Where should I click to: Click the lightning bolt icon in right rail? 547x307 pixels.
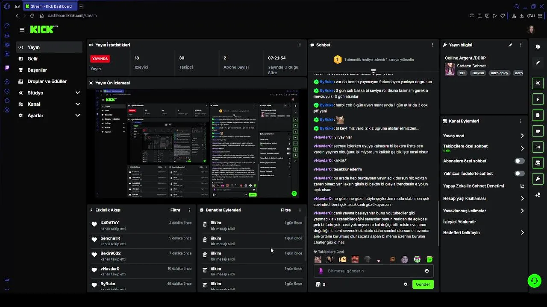(x=538, y=99)
